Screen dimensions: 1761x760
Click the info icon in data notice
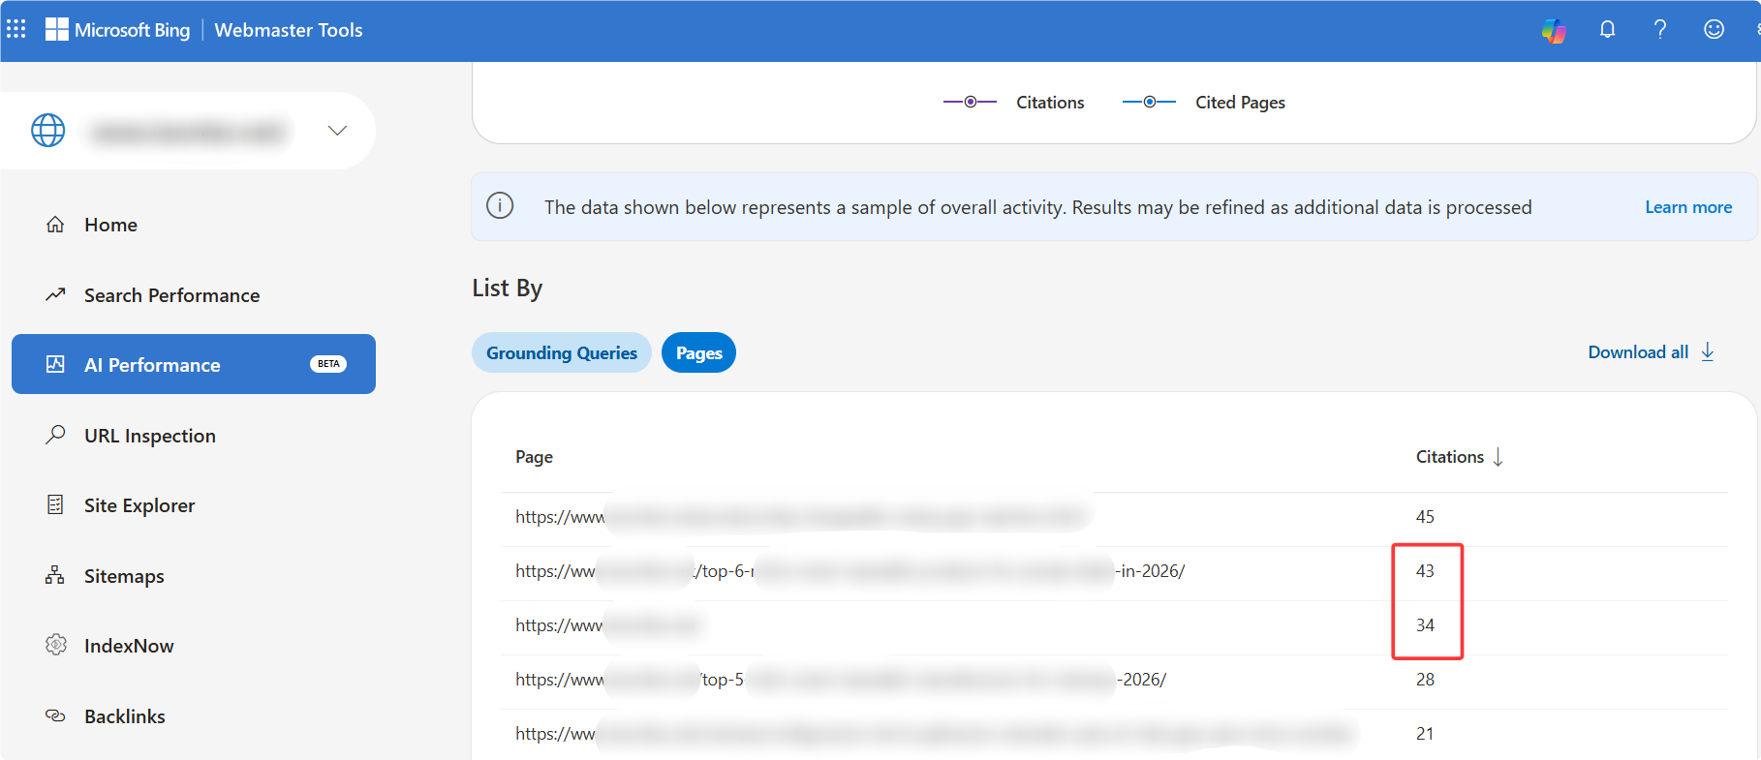pyautogui.click(x=500, y=206)
